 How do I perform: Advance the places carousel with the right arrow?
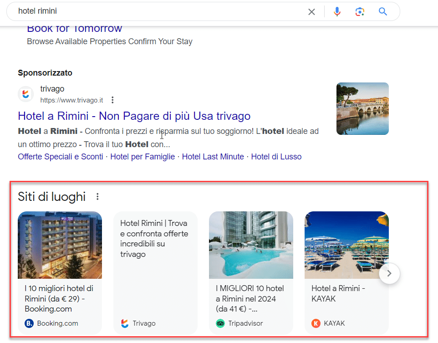389,273
